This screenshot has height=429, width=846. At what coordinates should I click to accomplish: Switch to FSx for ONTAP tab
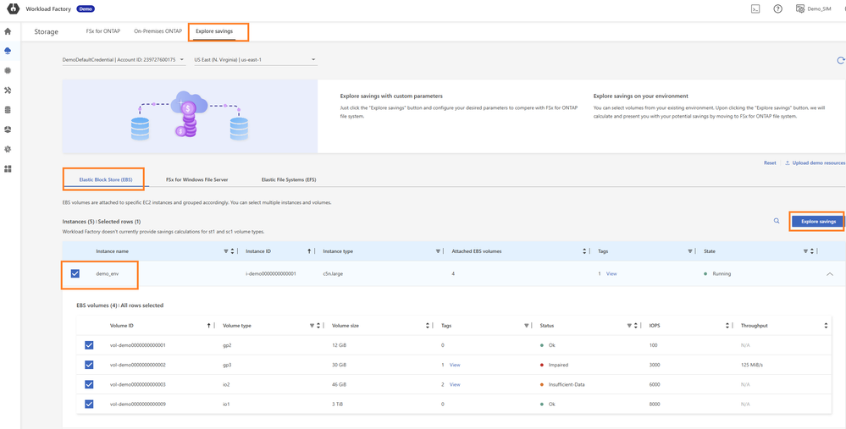(x=103, y=31)
